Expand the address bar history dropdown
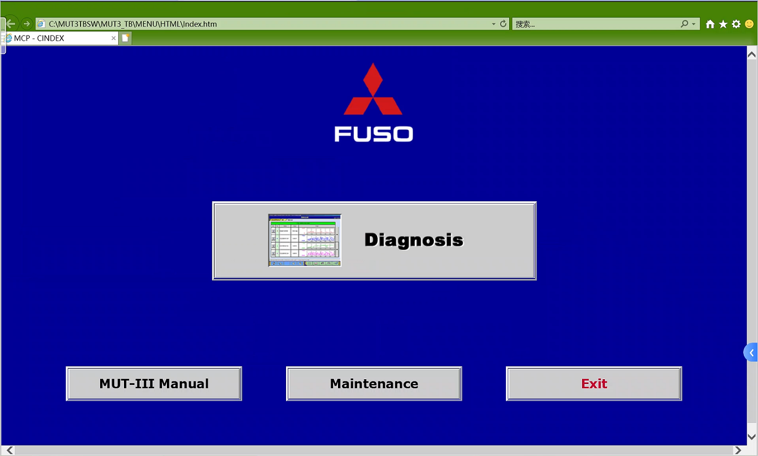758x456 pixels. coord(494,24)
